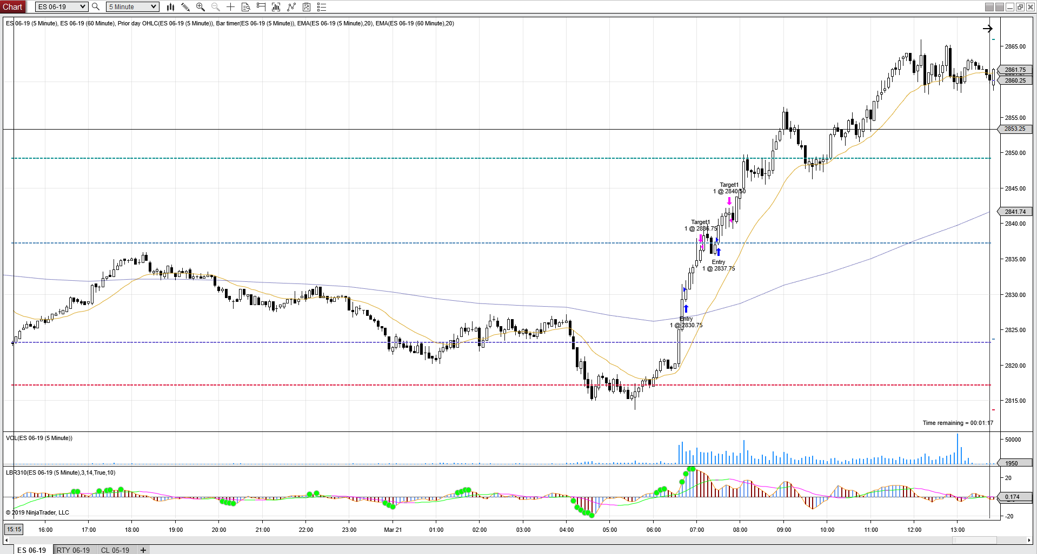The height and width of the screenshot is (554, 1037).
Task: Open the ES 06-19 instrument dropdown
Action: point(61,6)
